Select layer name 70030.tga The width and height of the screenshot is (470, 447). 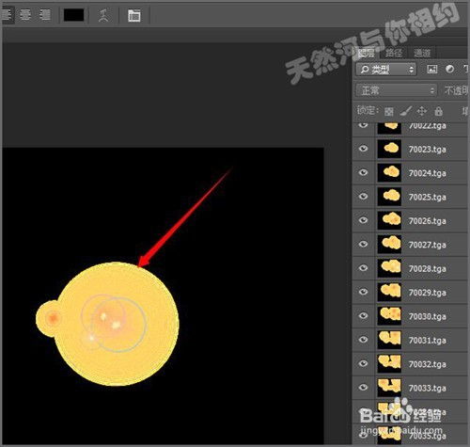(428, 316)
